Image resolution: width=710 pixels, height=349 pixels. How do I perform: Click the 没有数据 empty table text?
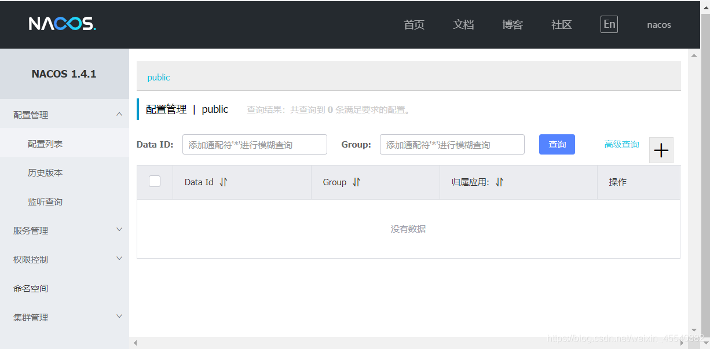[x=408, y=229]
